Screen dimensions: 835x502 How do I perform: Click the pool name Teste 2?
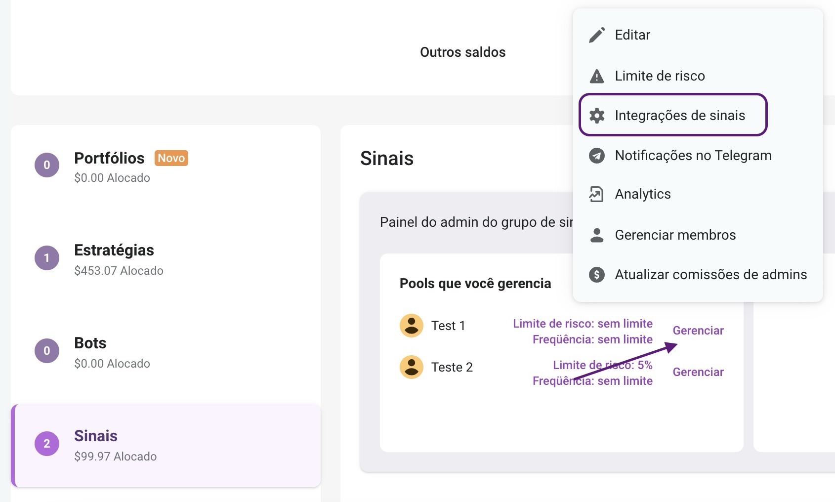(x=452, y=367)
